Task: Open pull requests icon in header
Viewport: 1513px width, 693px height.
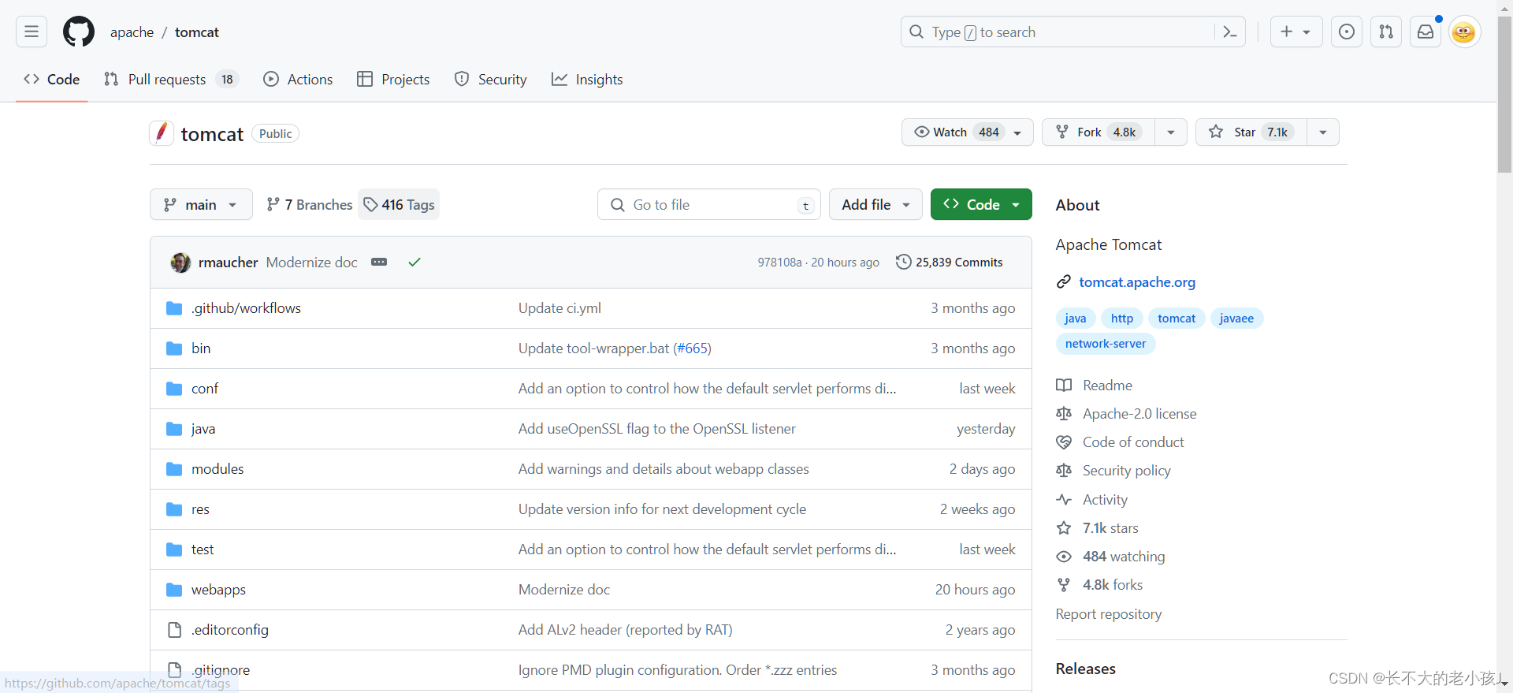Action: (x=1386, y=32)
